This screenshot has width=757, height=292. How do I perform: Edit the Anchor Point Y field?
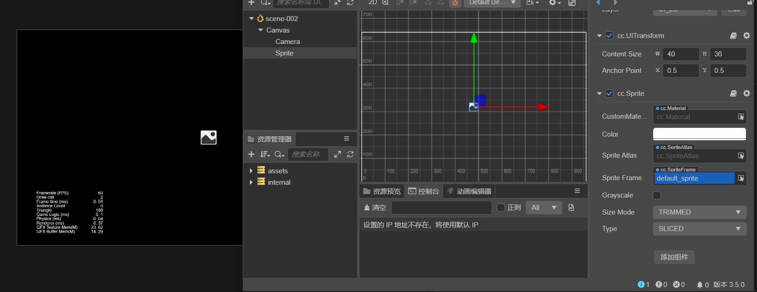[x=728, y=71]
